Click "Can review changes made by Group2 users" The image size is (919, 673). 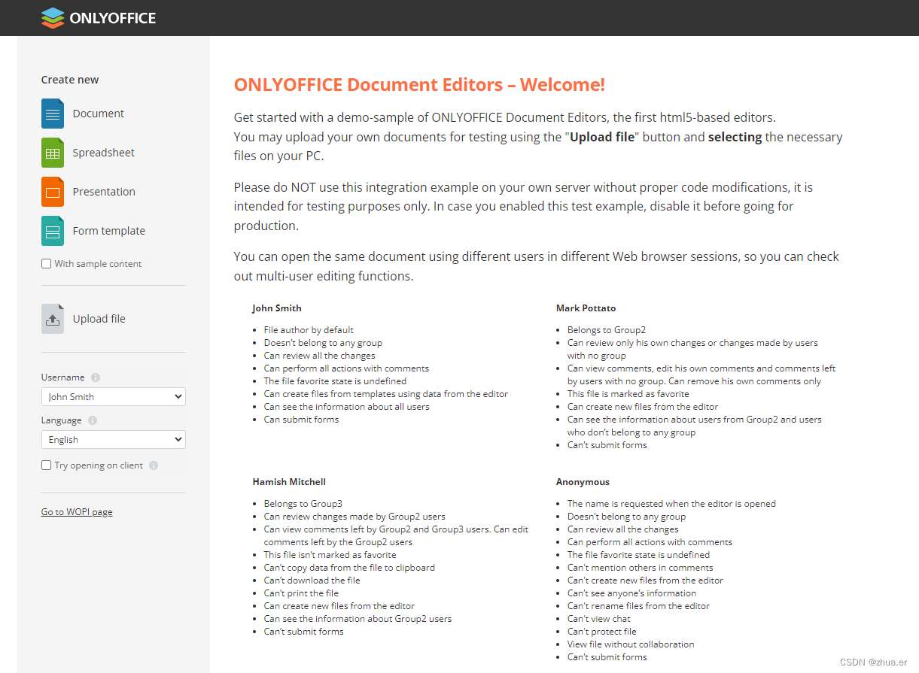pyautogui.click(x=355, y=517)
